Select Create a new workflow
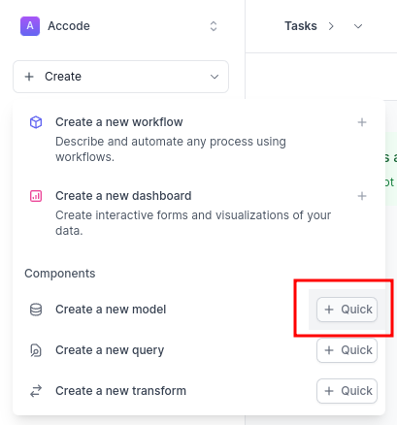The width and height of the screenshot is (397, 425). [119, 122]
